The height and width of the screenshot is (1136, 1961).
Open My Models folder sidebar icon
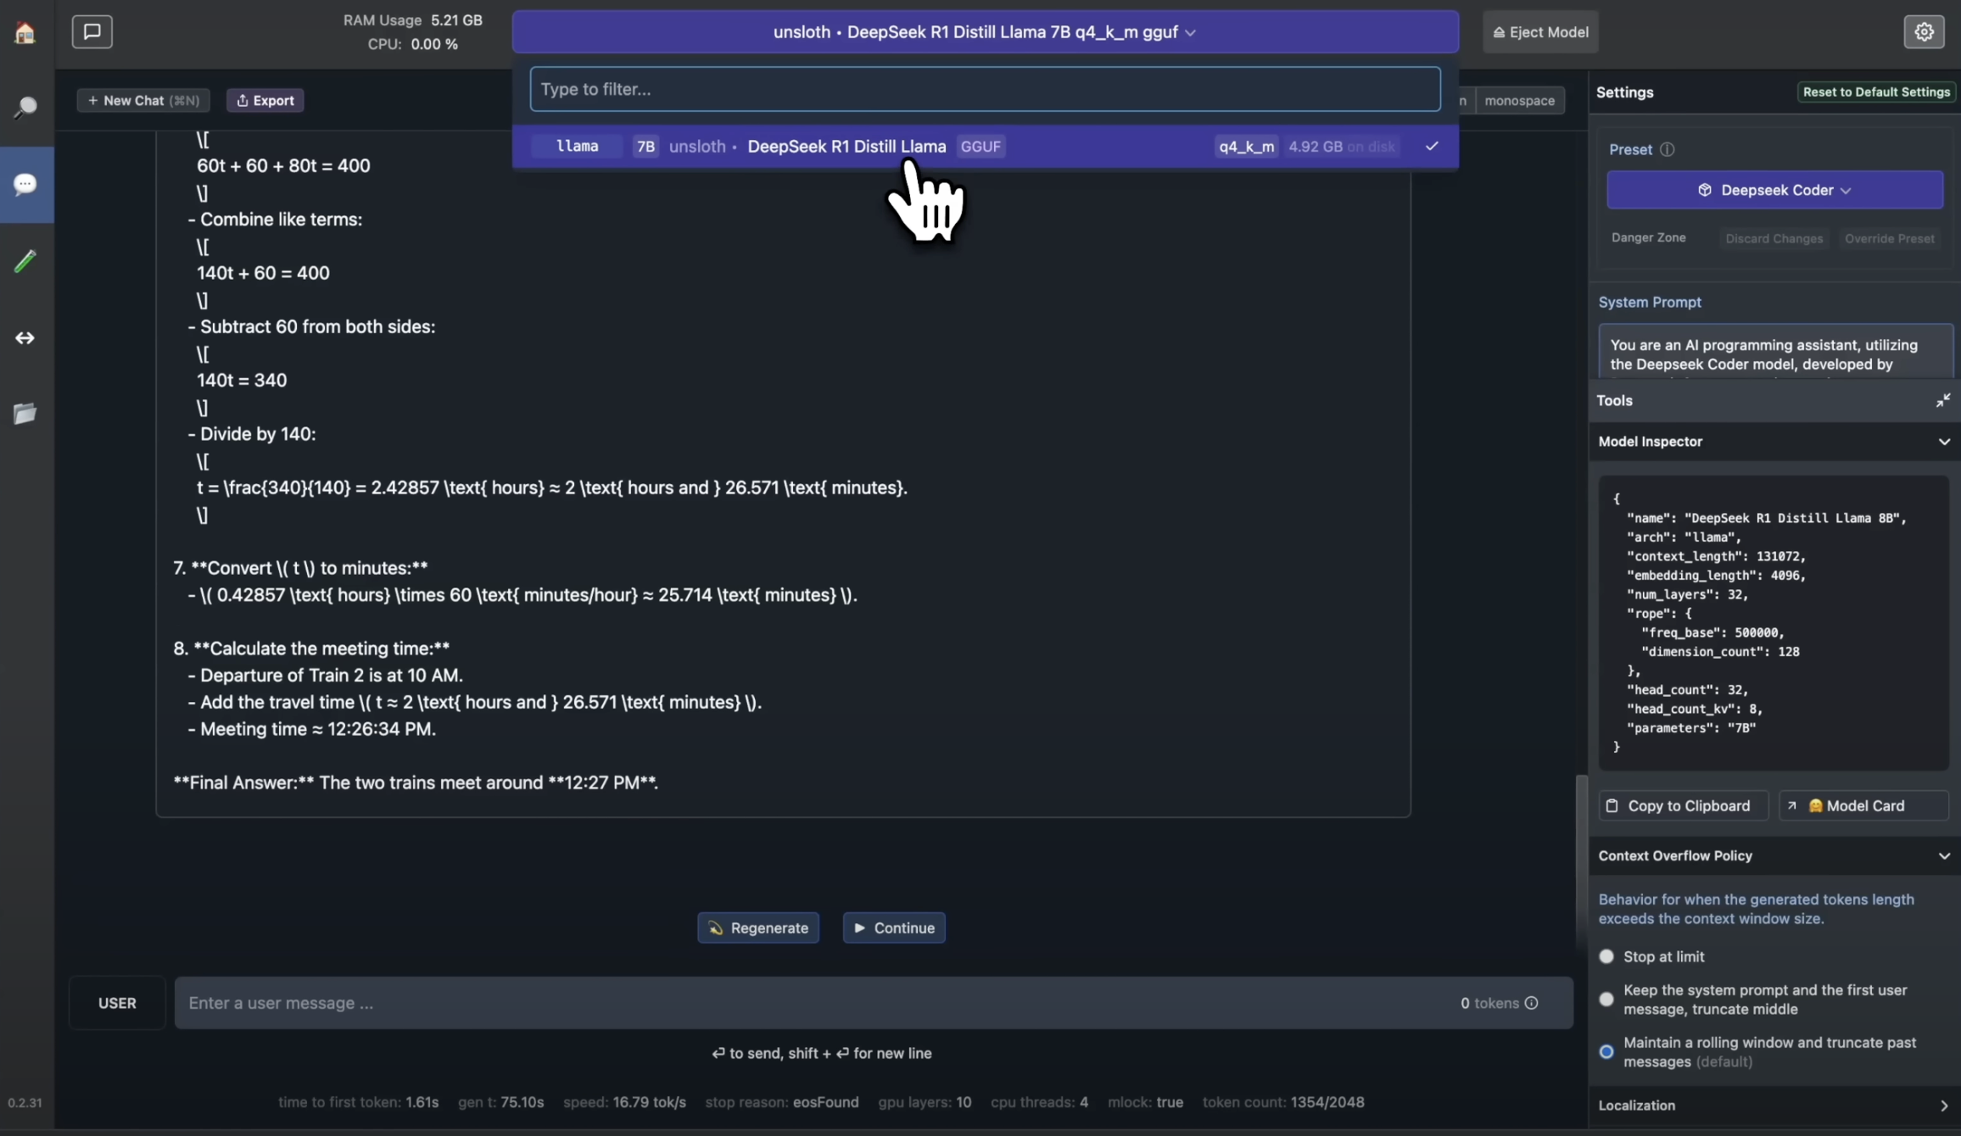point(25,413)
